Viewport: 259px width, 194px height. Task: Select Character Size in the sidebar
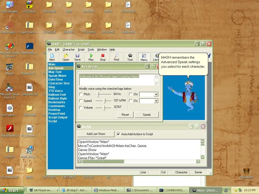[x=59, y=83]
